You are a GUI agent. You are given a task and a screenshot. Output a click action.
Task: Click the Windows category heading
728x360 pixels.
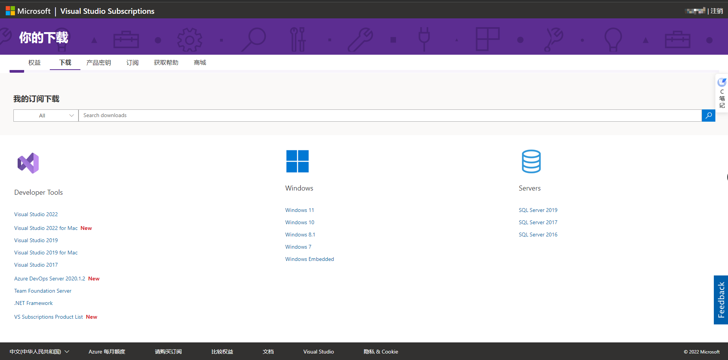[299, 188]
